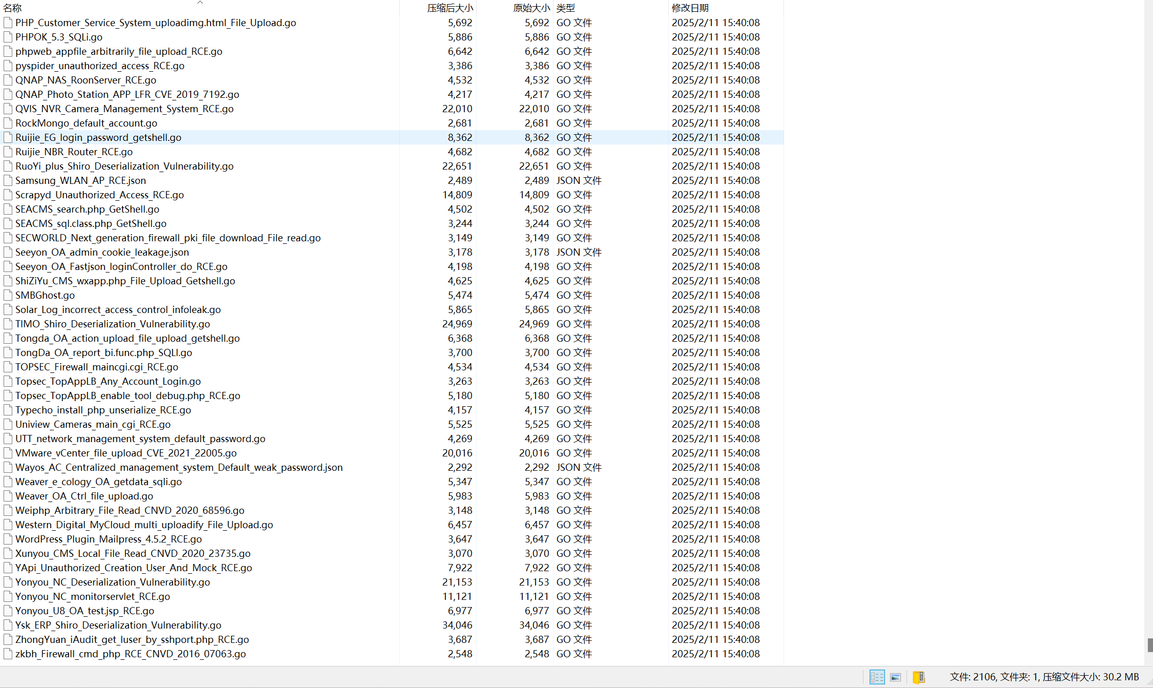This screenshot has height=688, width=1153.
Task: Click the file icon beside QNAP_NAS_RoonServer_RCE.go
Action: (x=8, y=80)
